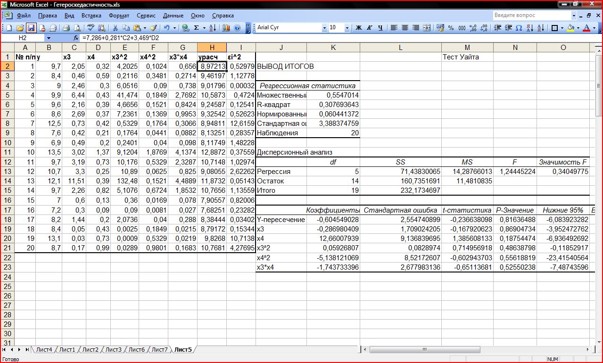Toggle underline (Ч) formatting
Screen dimensions: 603x363
coord(380,28)
